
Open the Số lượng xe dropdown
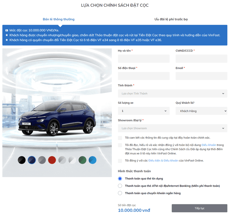(144, 111)
